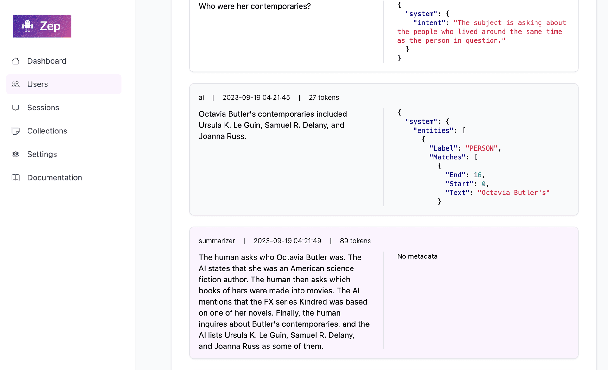Click the Collections stacked notes icon
The height and width of the screenshot is (370, 608).
(x=16, y=131)
